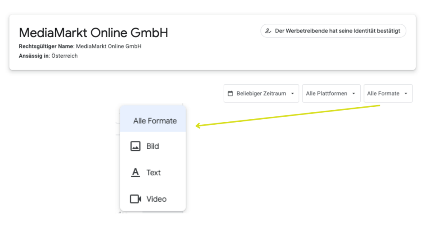The height and width of the screenshot is (229, 438).
Task: Click the MediaMarkt Online GmbH heading
Action: pyautogui.click(x=93, y=32)
